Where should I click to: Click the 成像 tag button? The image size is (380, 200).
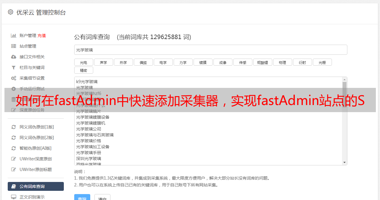pyautogui.click(x=223, y=62)
